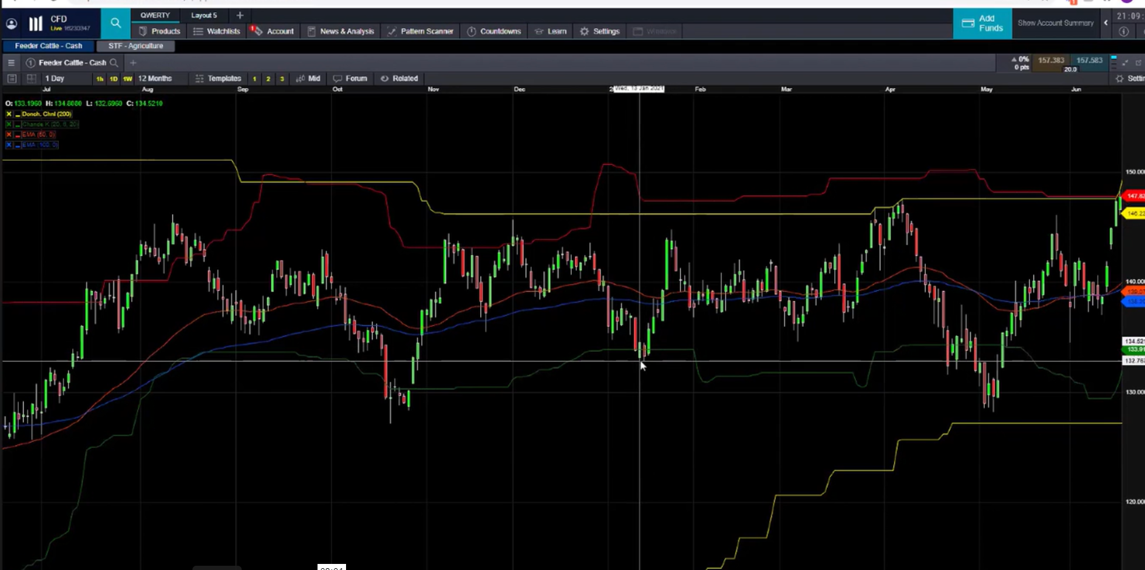Open the Learn menu

[550, 31]
